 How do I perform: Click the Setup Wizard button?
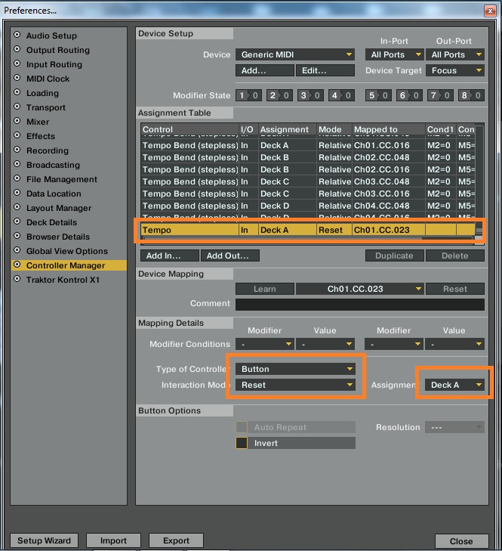coord(44,540)
